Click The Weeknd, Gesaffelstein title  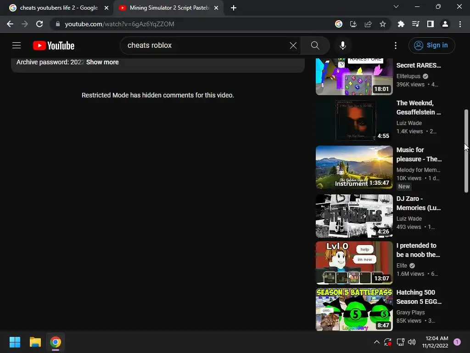pos(419,108)
